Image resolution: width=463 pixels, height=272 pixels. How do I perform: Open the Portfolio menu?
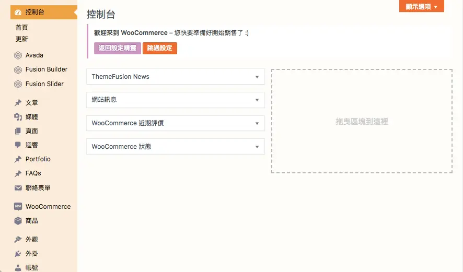pos(38,159)
